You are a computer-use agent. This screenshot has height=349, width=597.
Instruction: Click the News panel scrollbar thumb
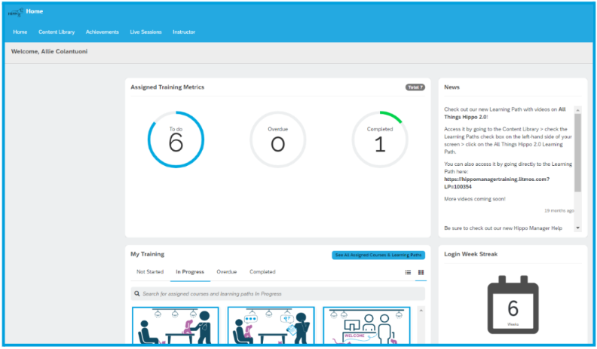point(577,152)
